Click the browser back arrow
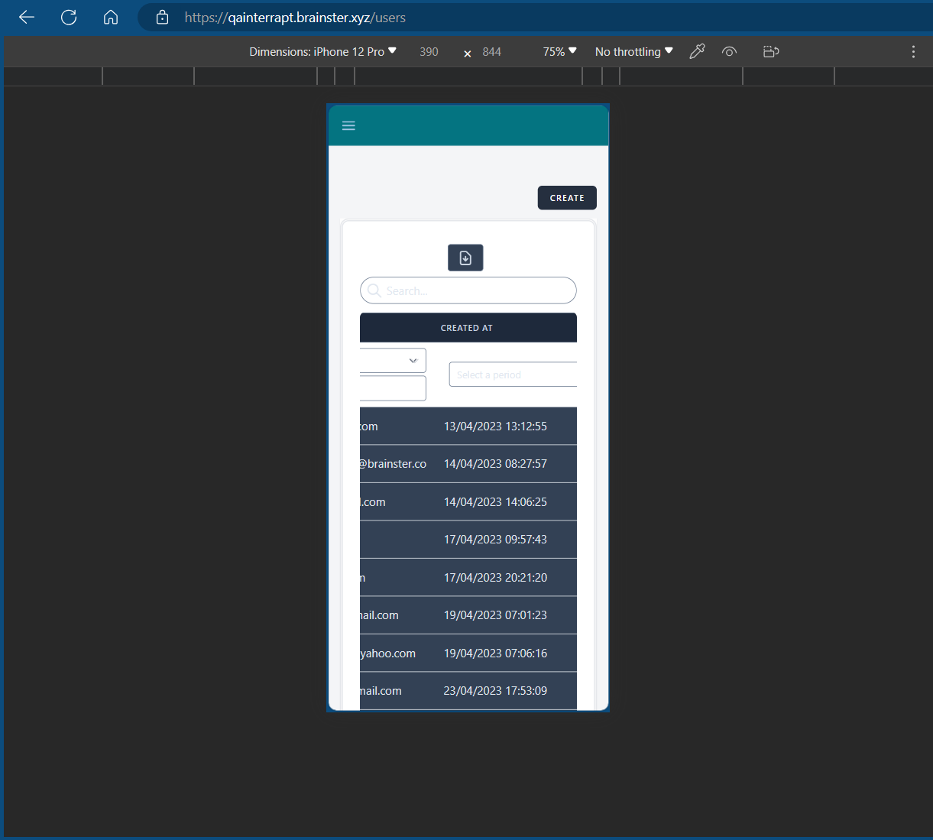The image size is (933, 840). pyautogui.click(x=27, y=18)
